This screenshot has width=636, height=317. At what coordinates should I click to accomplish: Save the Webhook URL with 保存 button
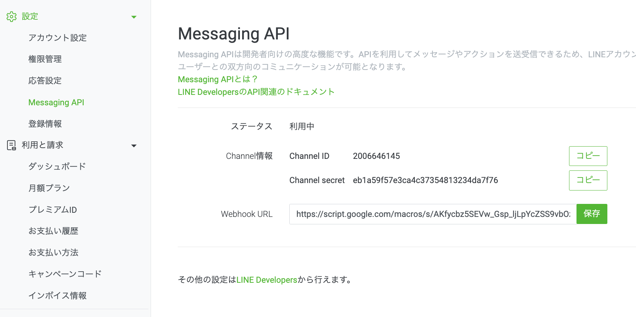pos(592,214)
